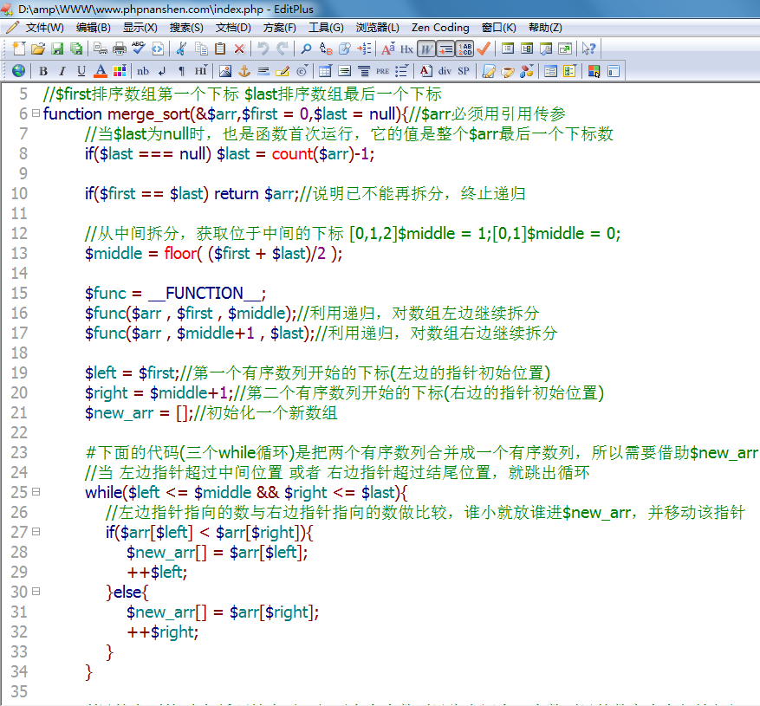This screenshot has height=706, width=760.
Task: Open Find with the magnifier icon
Action: pyautogui.click(x=306, y=49)
